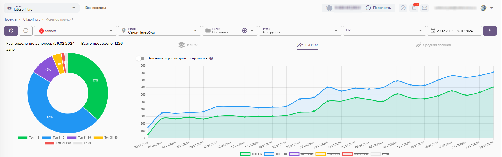The image size is (502, 157).
Task: Toggle Топ 11-30 series in chart legend
Action: (301, 154)
